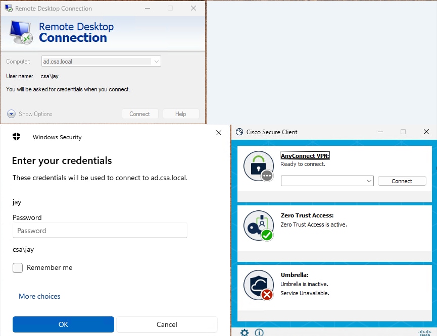This screenshot has width=437, height=336.
Task: Confirm credentials with the OK button
Action: tap(63, 324)
